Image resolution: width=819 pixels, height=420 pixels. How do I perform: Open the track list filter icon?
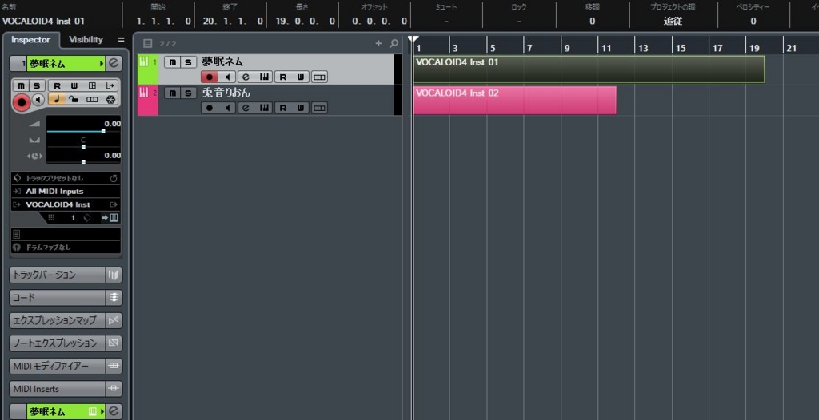point(148,43)
